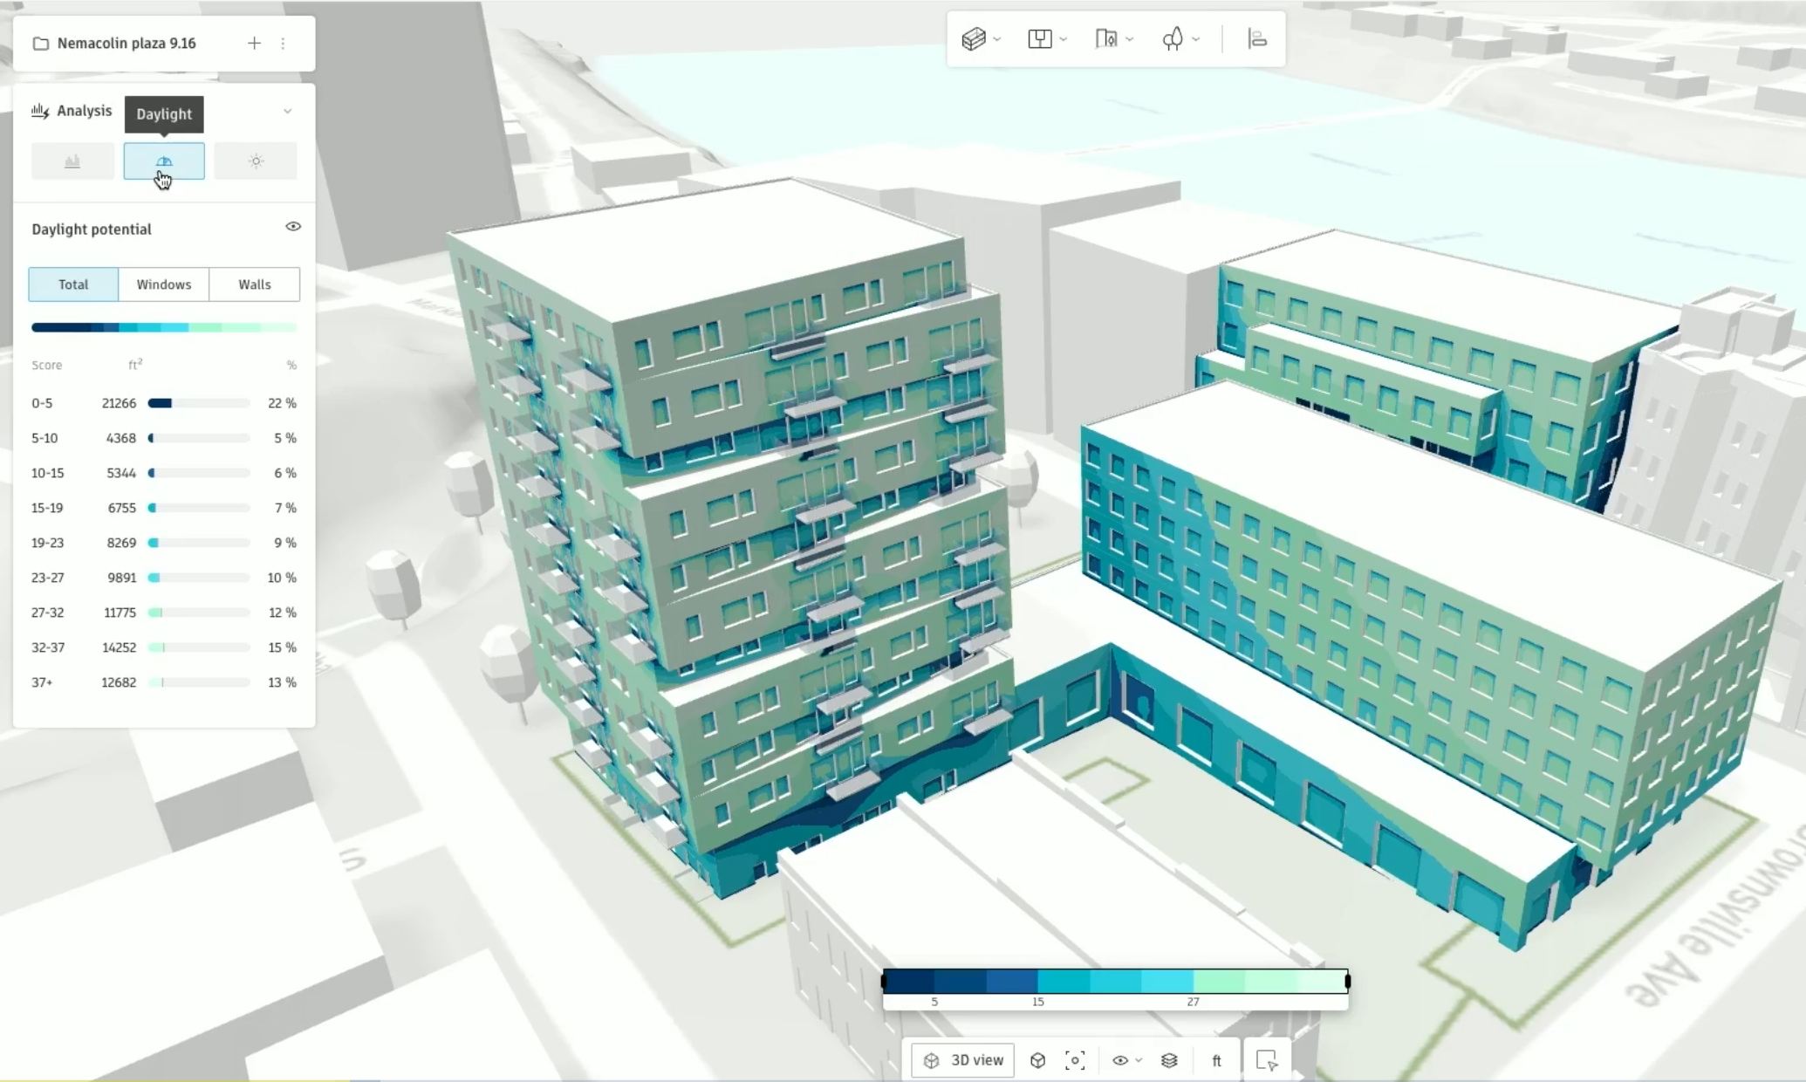1806x1082 pixels.
Task: Click the plus button beside project name
Action: coord(254,43)
